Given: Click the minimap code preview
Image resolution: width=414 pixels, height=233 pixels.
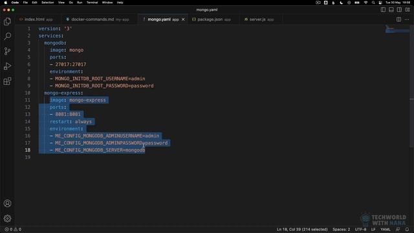Looking at the screenshot, I should pos(397,29).
